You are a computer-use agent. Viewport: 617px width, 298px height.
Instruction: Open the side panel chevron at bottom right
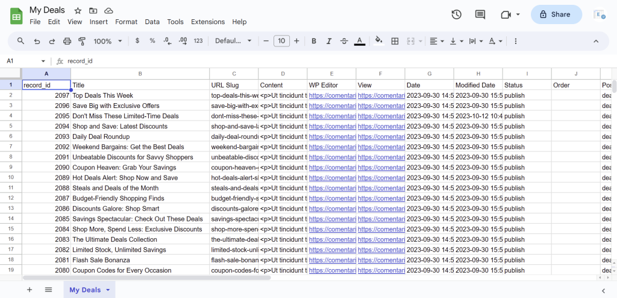click(x=604, y=291)
